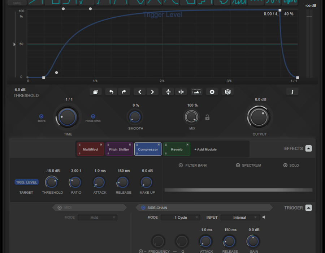Select the Reverb module tab
The width and height of the screenshot is (325, 253).
(177, 149)
